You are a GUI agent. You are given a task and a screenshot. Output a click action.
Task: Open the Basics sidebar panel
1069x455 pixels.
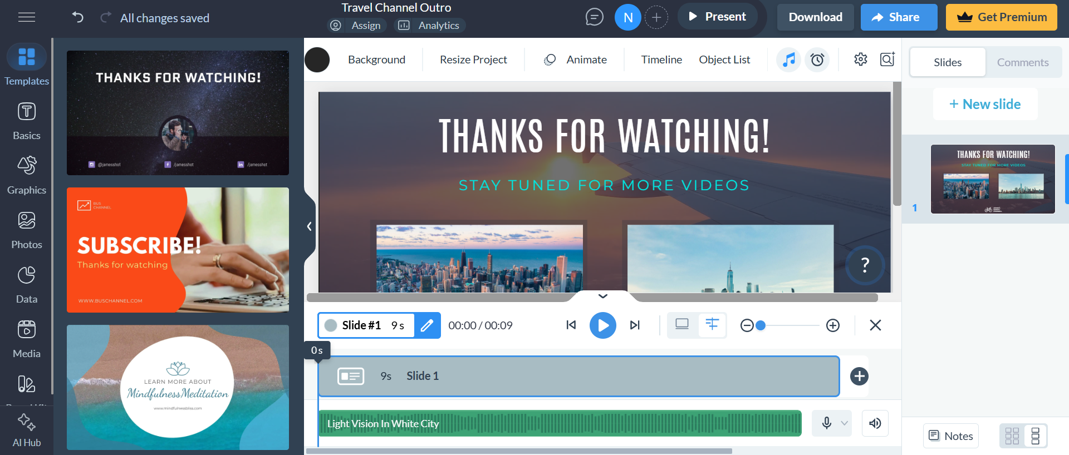[x=27, y=121]
